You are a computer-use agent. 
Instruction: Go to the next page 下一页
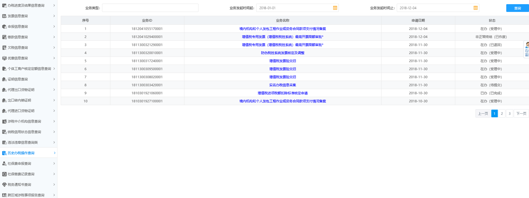click(521, 113)
